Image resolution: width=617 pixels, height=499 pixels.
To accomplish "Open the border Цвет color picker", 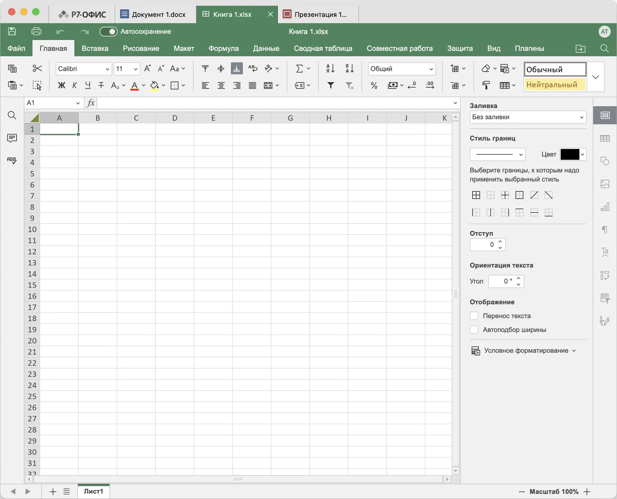I will [573, 154].
